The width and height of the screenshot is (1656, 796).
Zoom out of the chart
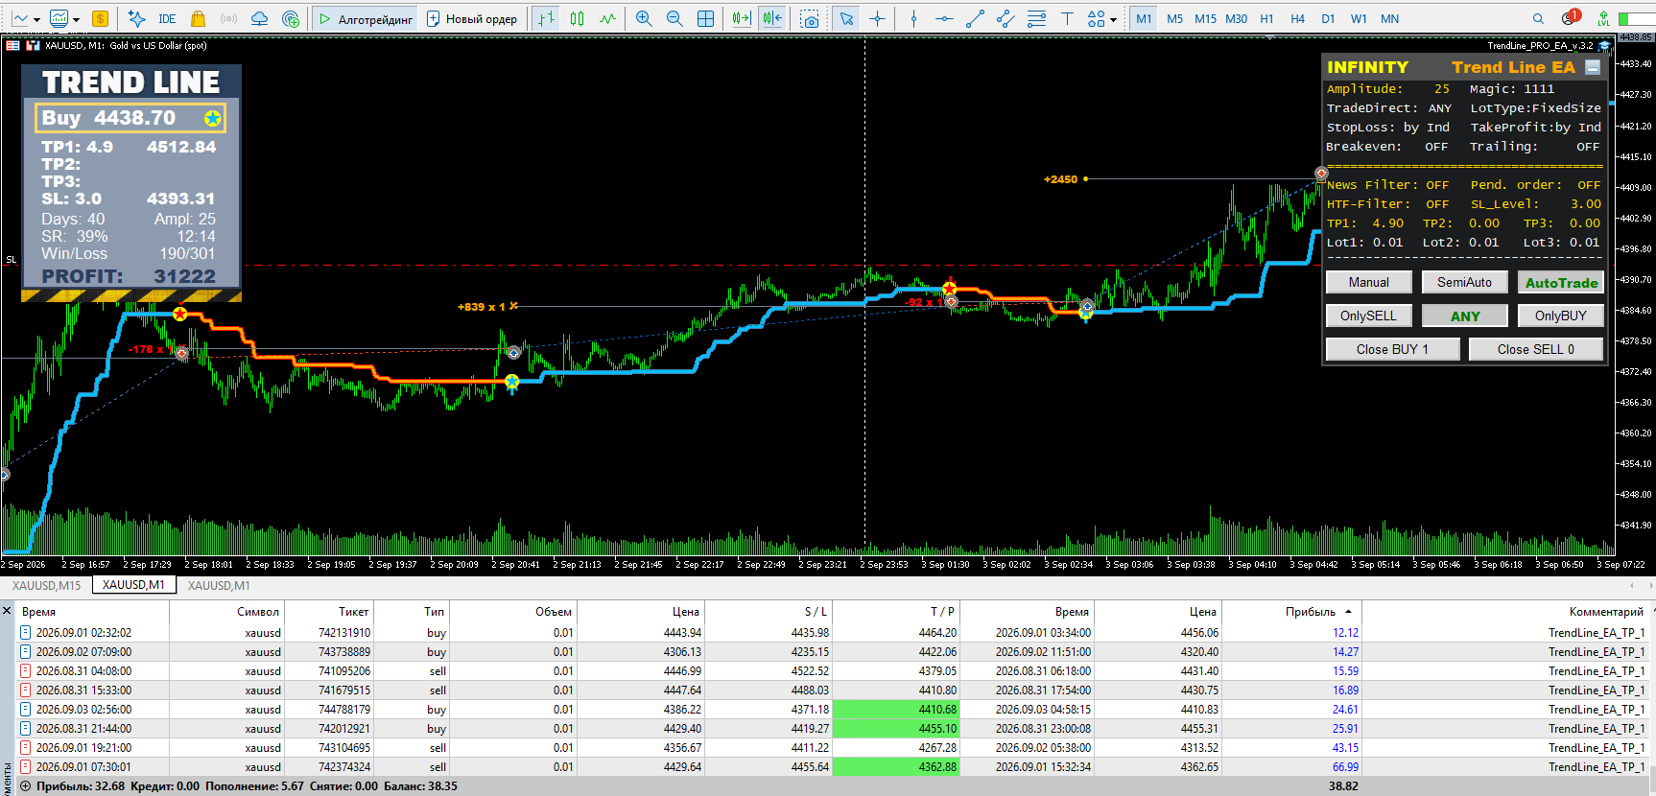[x=674, y=18]
